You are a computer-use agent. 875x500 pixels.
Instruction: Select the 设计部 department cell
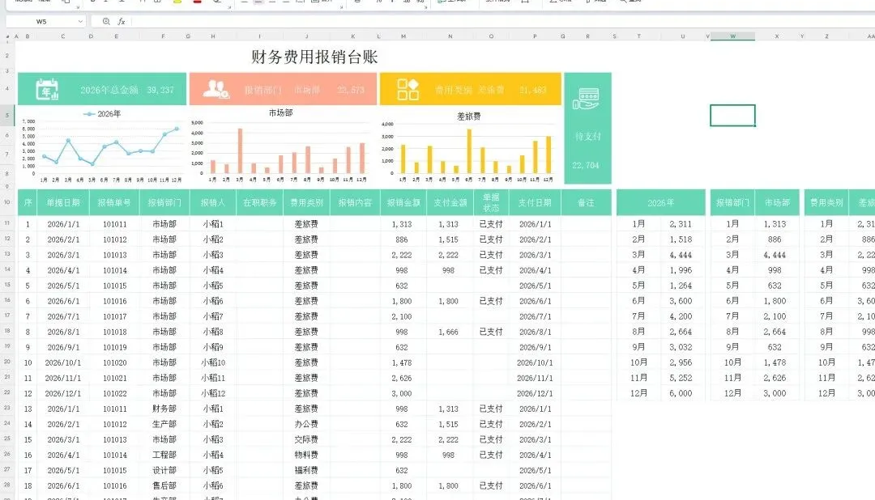pos(164,470)
